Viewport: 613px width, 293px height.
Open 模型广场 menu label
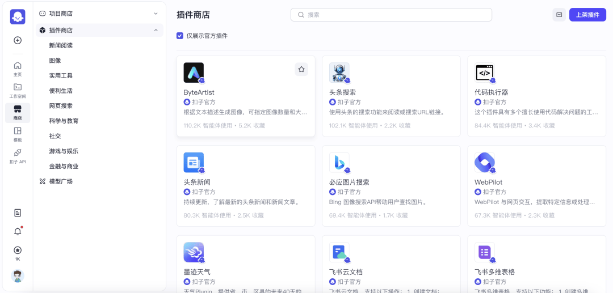[61, 181]
